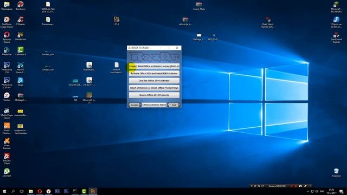Open Bandicam desktop shortcut
The width and height of the screenshot is (347, 195).
pos(21,5)
